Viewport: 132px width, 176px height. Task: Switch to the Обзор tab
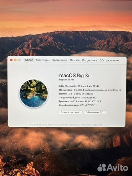pos(29,60)
